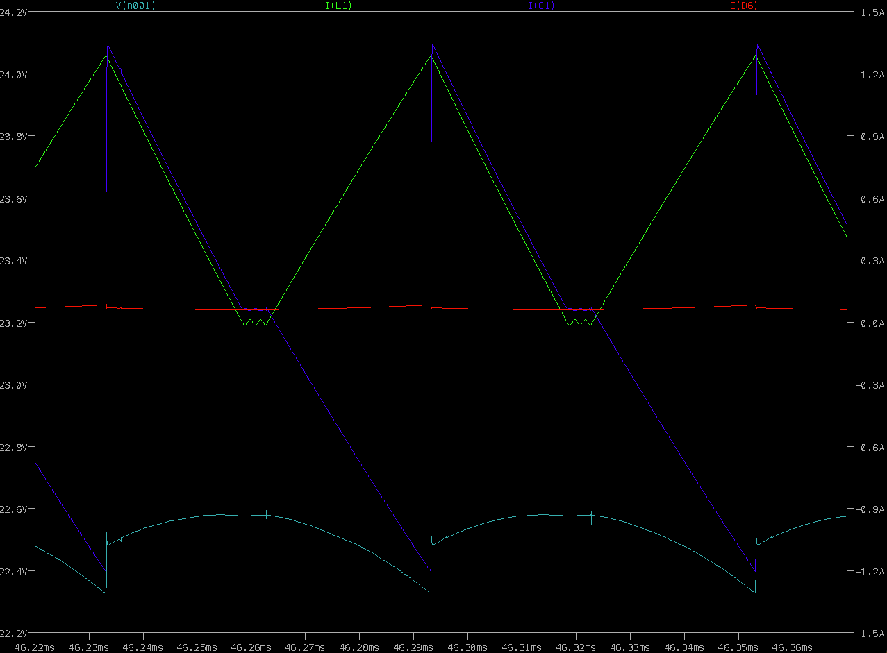Click the 22.4V left axis label
Screen dimensions: 887x653
[13, 571]
